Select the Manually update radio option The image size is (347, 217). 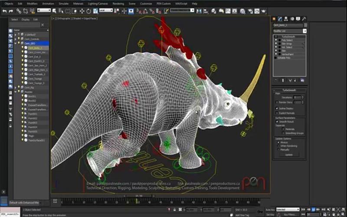tap(278, 150)
